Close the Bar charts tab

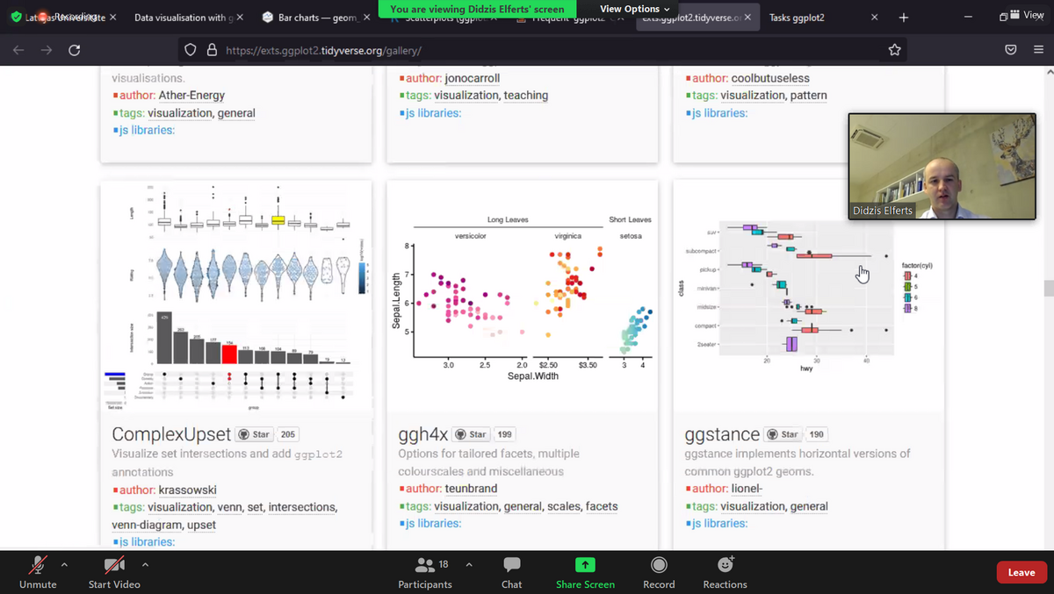pos(367,18)
